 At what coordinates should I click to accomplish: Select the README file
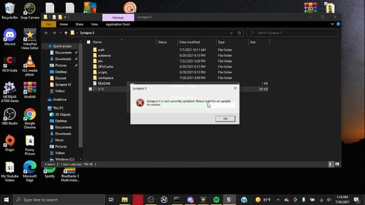tap(104, 84)
